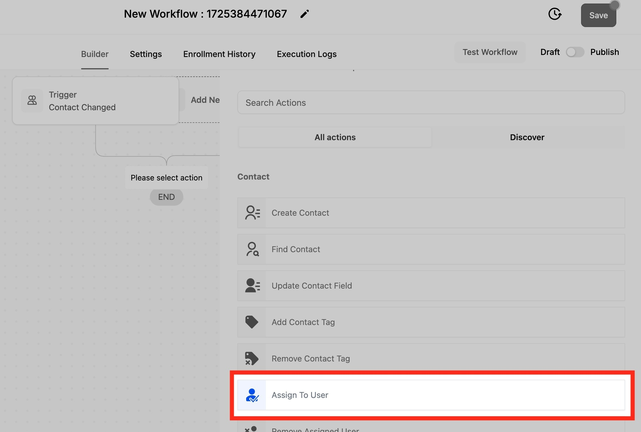Select the All actions tab
This screenshot has width=641, height=432.
335,137
